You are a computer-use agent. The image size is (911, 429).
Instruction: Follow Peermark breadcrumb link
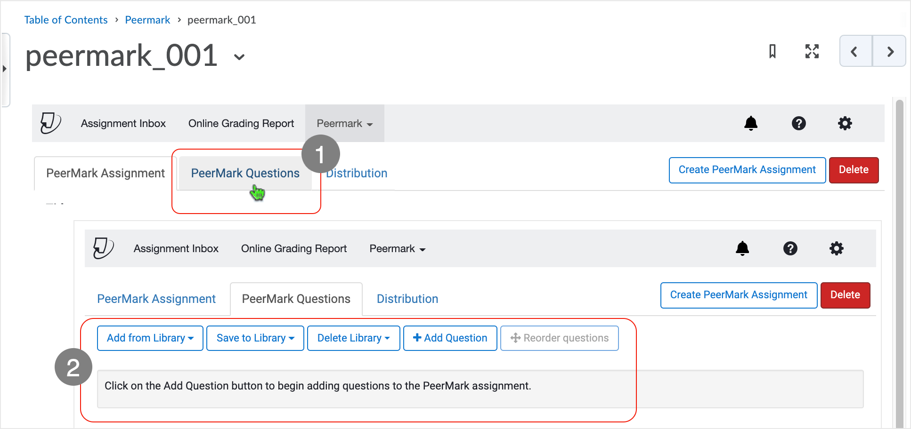click(x=147, y=20)
